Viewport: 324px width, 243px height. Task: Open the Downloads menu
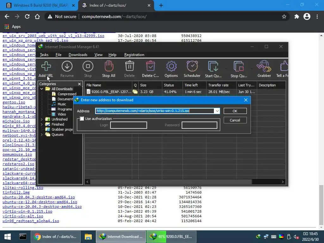click(78, 55)
